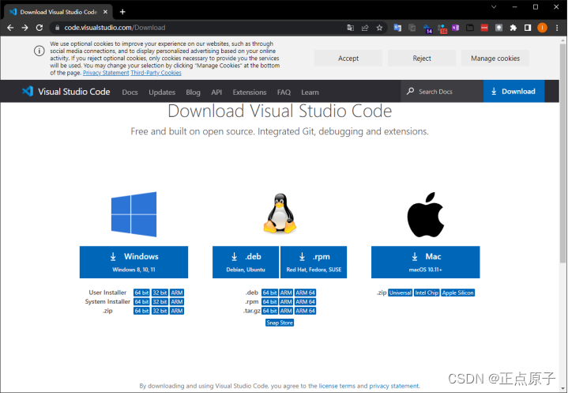
Task: Open the API menu item
Action: pyautogui.click(x=216, y=92)
